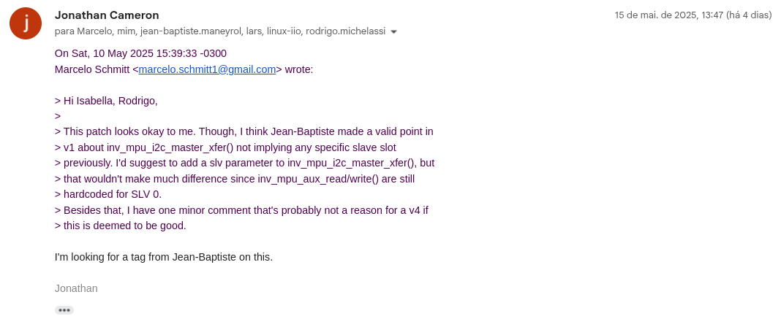
Task: Click Jonathan Cameron's orange avatar icon
Action: click(x=26, y=23)
